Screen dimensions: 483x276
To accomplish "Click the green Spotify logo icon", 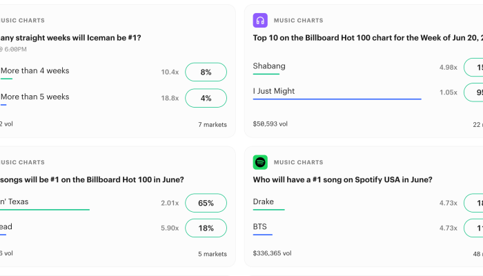I will coord(260,162).
